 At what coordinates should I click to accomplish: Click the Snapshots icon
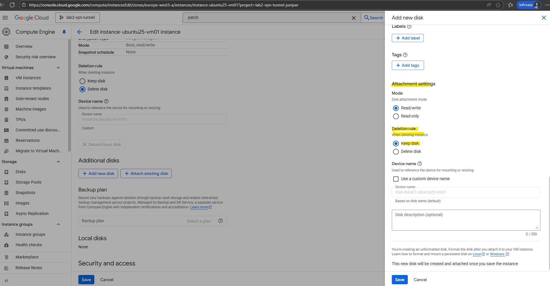click(6, 193)
